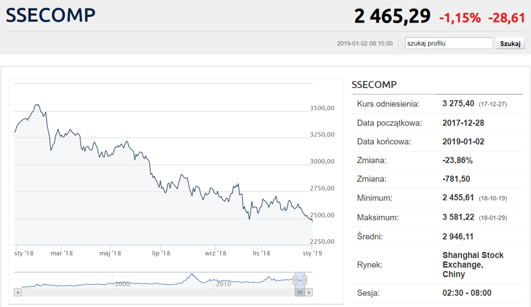The height and width of the screenshot is (307, 531).
Task: Click the 3000,00 price level label
Action: (323, 162)
